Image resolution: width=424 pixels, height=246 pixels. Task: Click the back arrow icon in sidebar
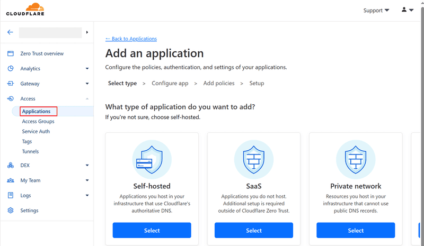tap(10, 32)
